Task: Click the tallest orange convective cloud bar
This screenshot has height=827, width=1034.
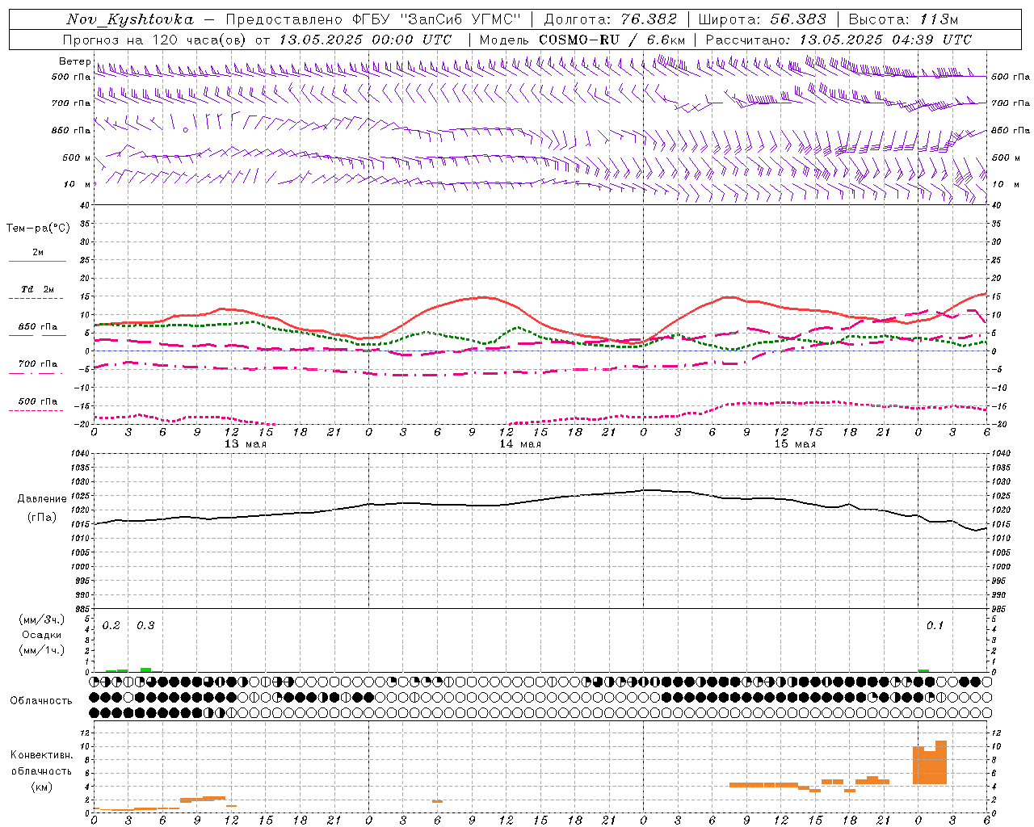Action: [941, 762]
